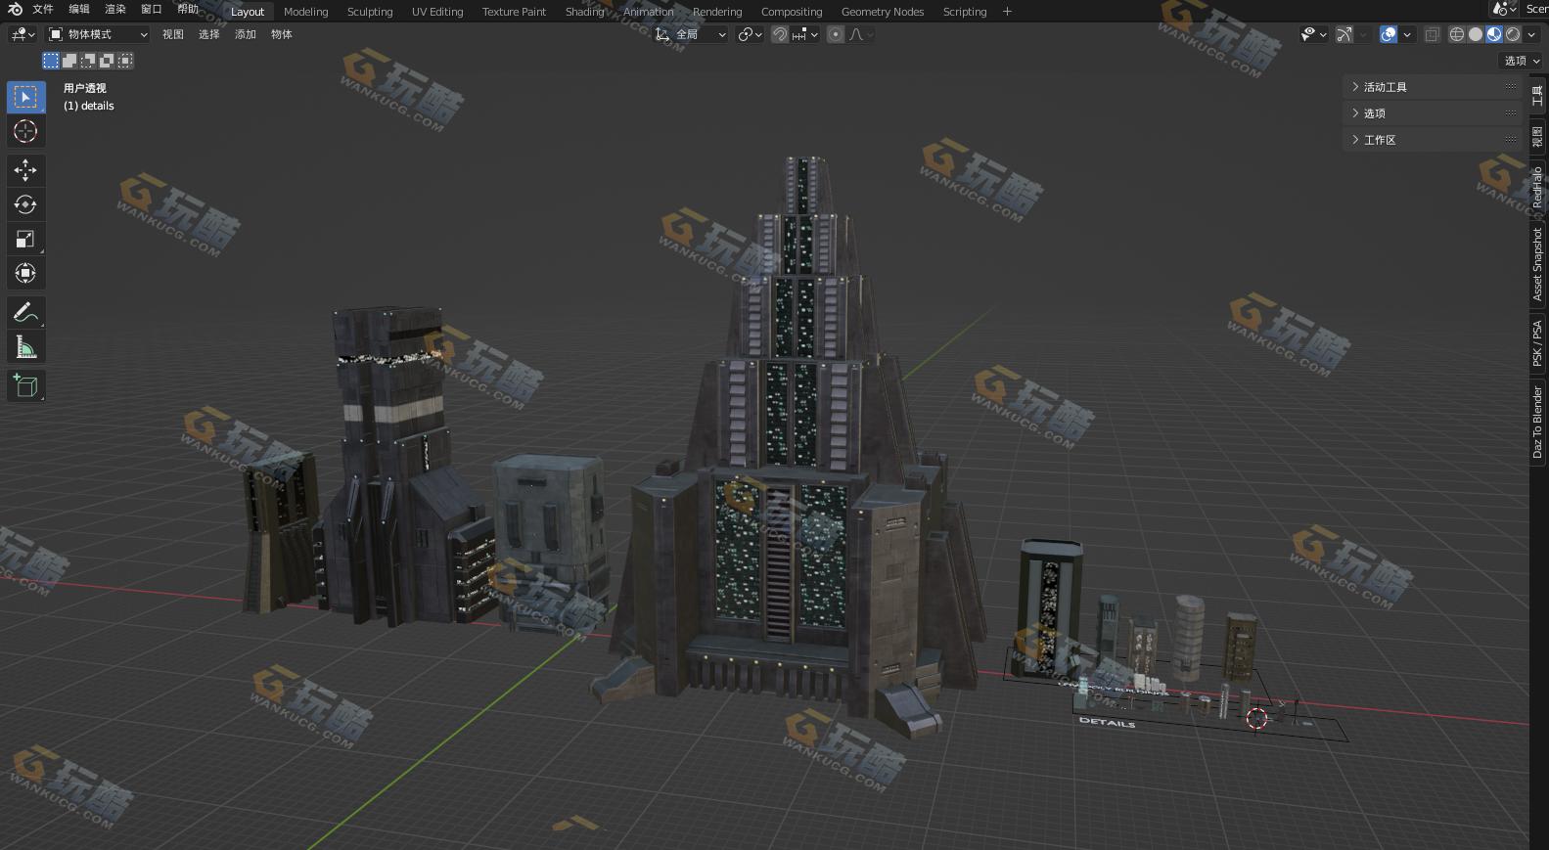
Task: Switch to rendered viewport shading
Action: tap(1513, 34)
